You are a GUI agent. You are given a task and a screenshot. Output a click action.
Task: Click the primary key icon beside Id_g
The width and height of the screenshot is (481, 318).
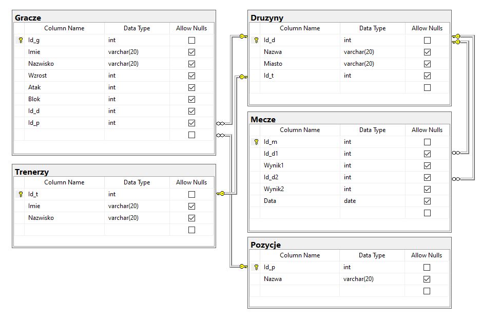21,40
